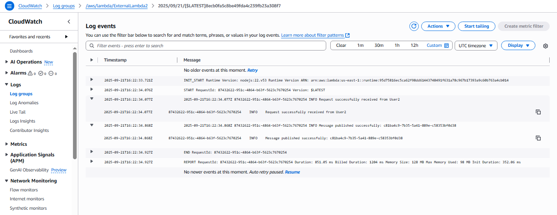Open Internet monitors in the sidebar
557x215 pixels.
pos(27,199)
